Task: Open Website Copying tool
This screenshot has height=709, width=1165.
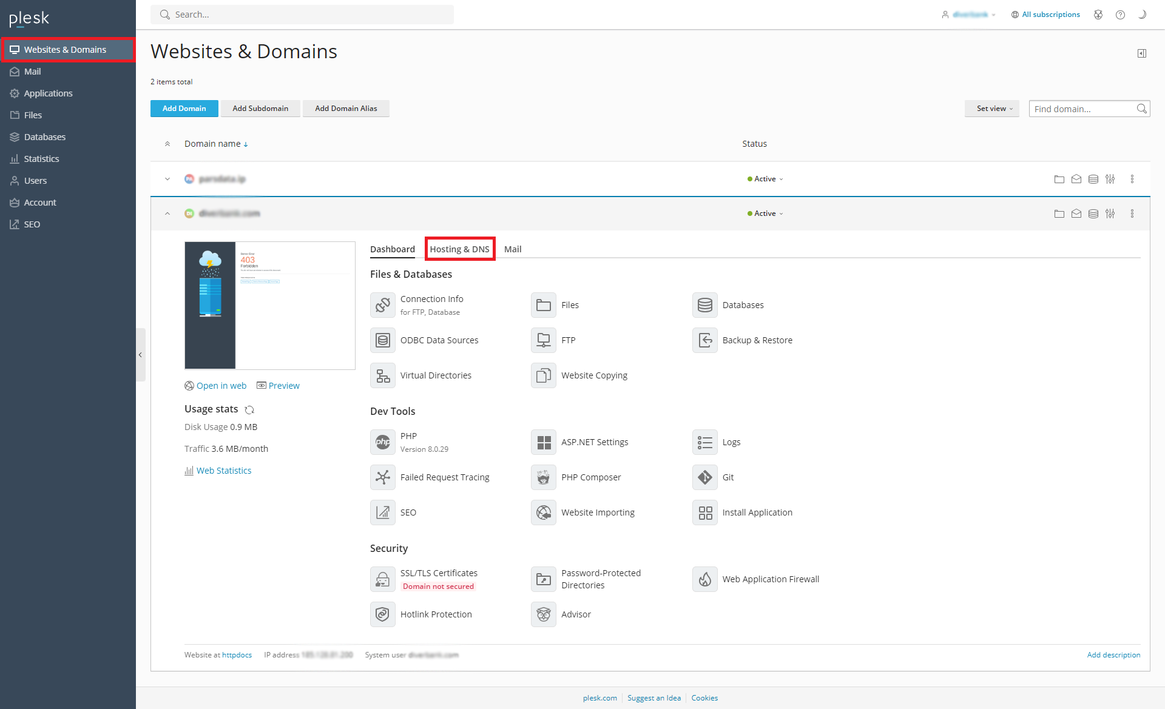Action: click(x=579, y=375)
